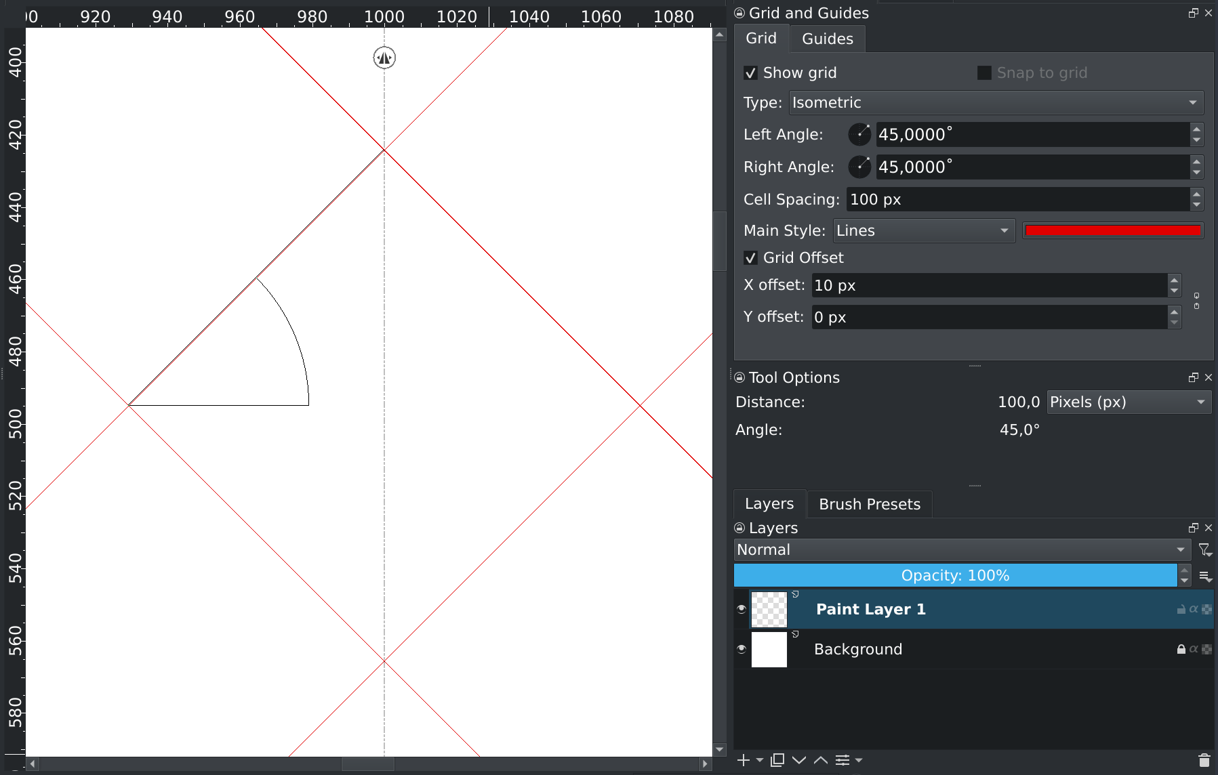The width and height of the screenshot is (1218, 775).
Task: Click the lock icon on Background layer
Action: (x=1181, y=649)
